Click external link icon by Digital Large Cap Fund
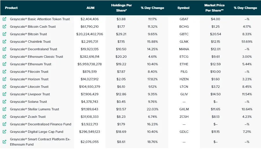Viewport: 261px width, 149px height. 5,132
